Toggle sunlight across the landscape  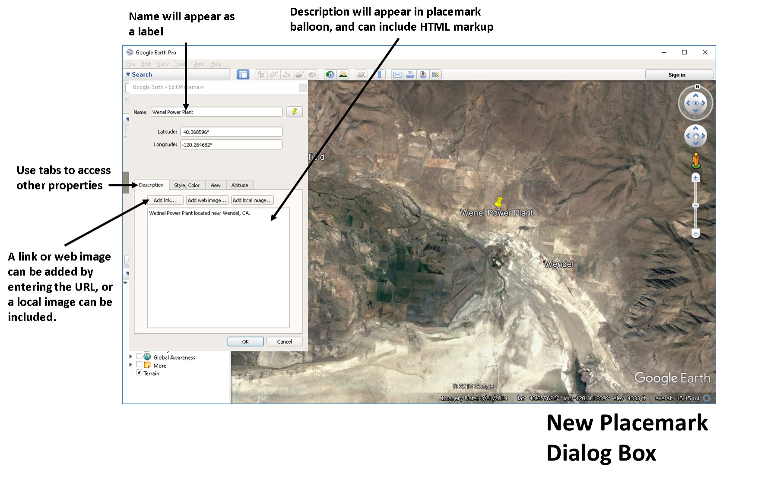click(x=343, y=75)
